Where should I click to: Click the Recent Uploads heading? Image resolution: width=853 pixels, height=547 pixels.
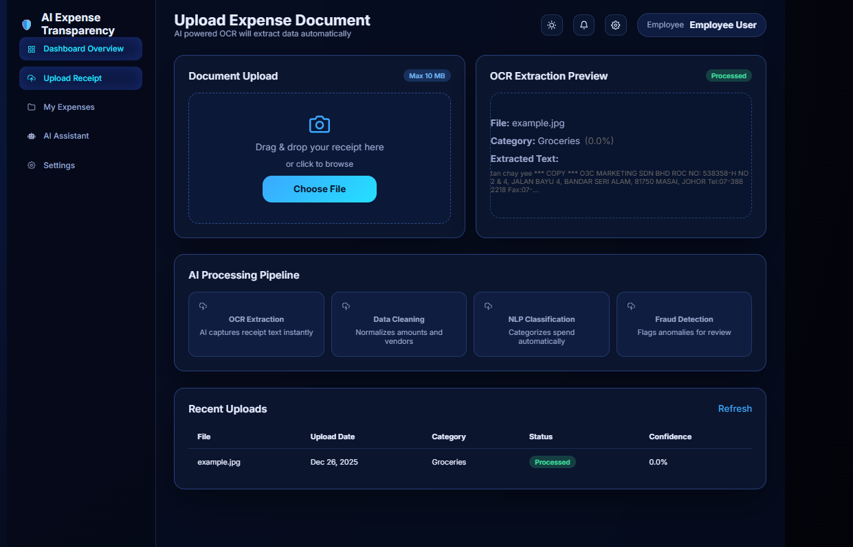pos(228,409)
